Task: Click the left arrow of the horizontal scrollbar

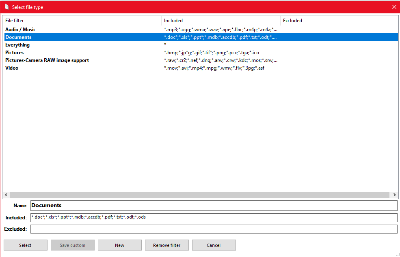Action: (x=6, y=195)
